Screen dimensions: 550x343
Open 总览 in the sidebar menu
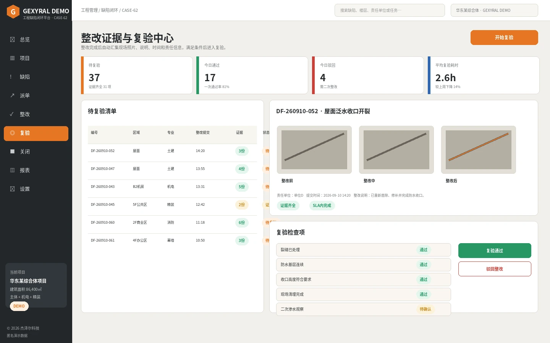(x=36, y=39)
